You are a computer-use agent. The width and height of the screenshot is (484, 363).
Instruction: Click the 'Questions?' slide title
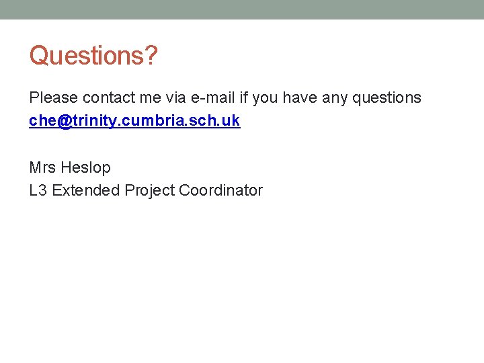[x=93, y=56]
